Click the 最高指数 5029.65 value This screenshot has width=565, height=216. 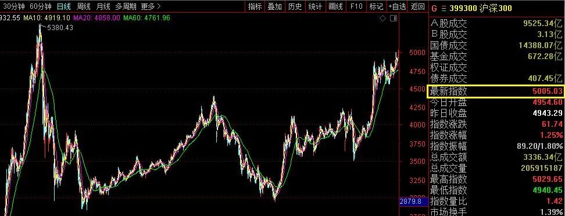point(548,179)
